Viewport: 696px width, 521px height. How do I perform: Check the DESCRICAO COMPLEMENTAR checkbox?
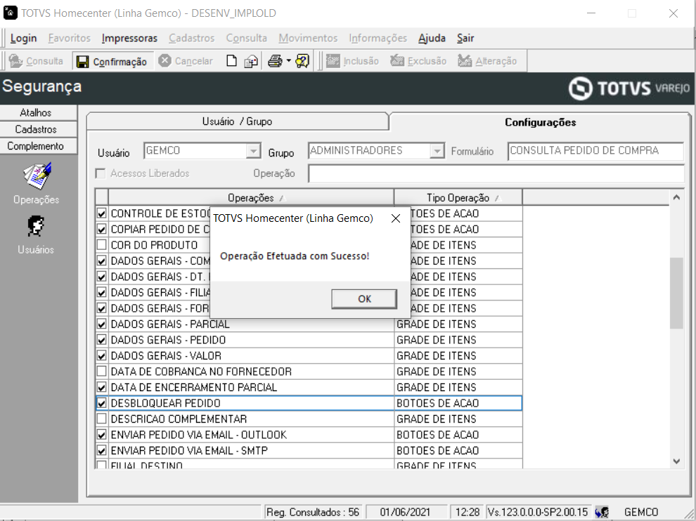tap(102, 419)
